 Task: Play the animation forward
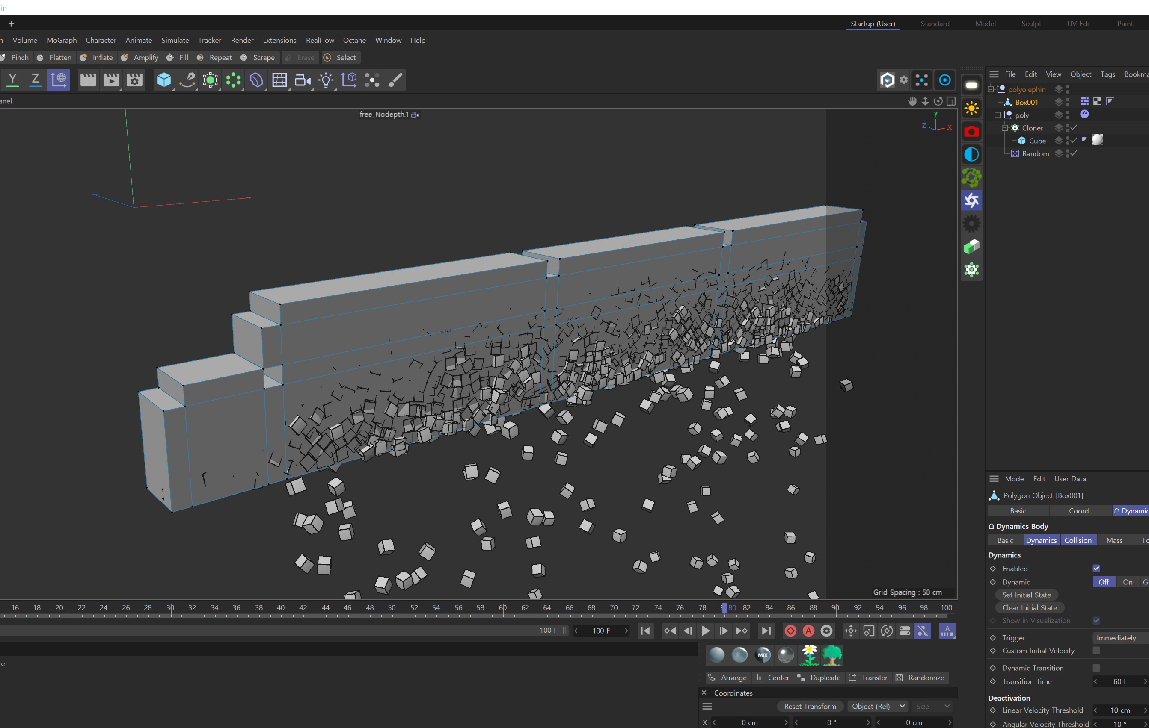(705, 631)
